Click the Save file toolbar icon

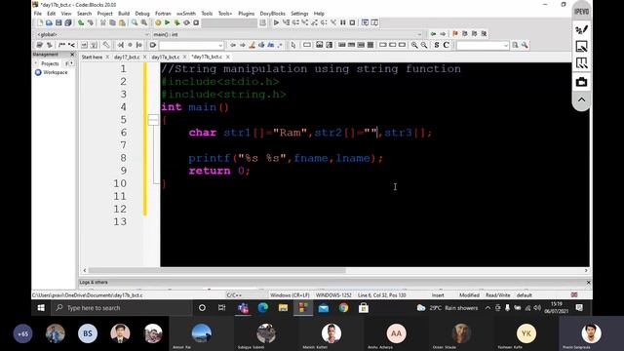click(x=58, y=23)
